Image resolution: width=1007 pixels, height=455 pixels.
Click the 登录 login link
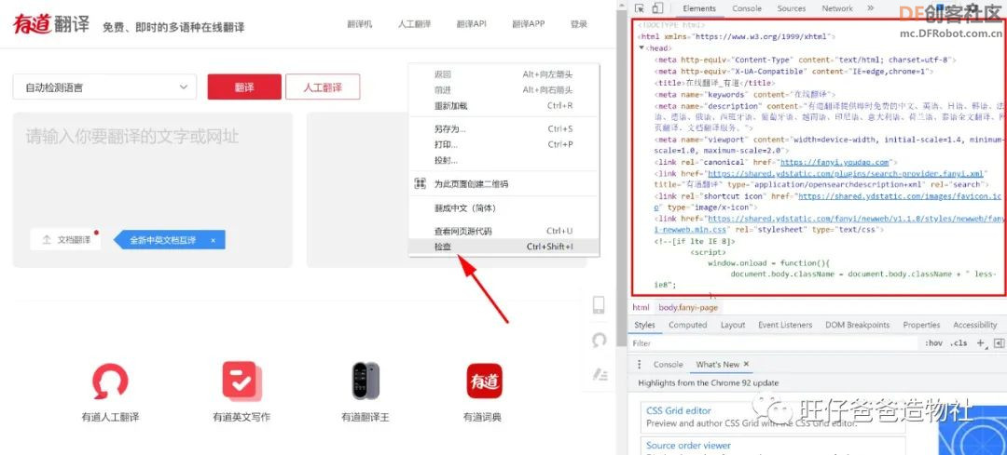click(579, 24)
